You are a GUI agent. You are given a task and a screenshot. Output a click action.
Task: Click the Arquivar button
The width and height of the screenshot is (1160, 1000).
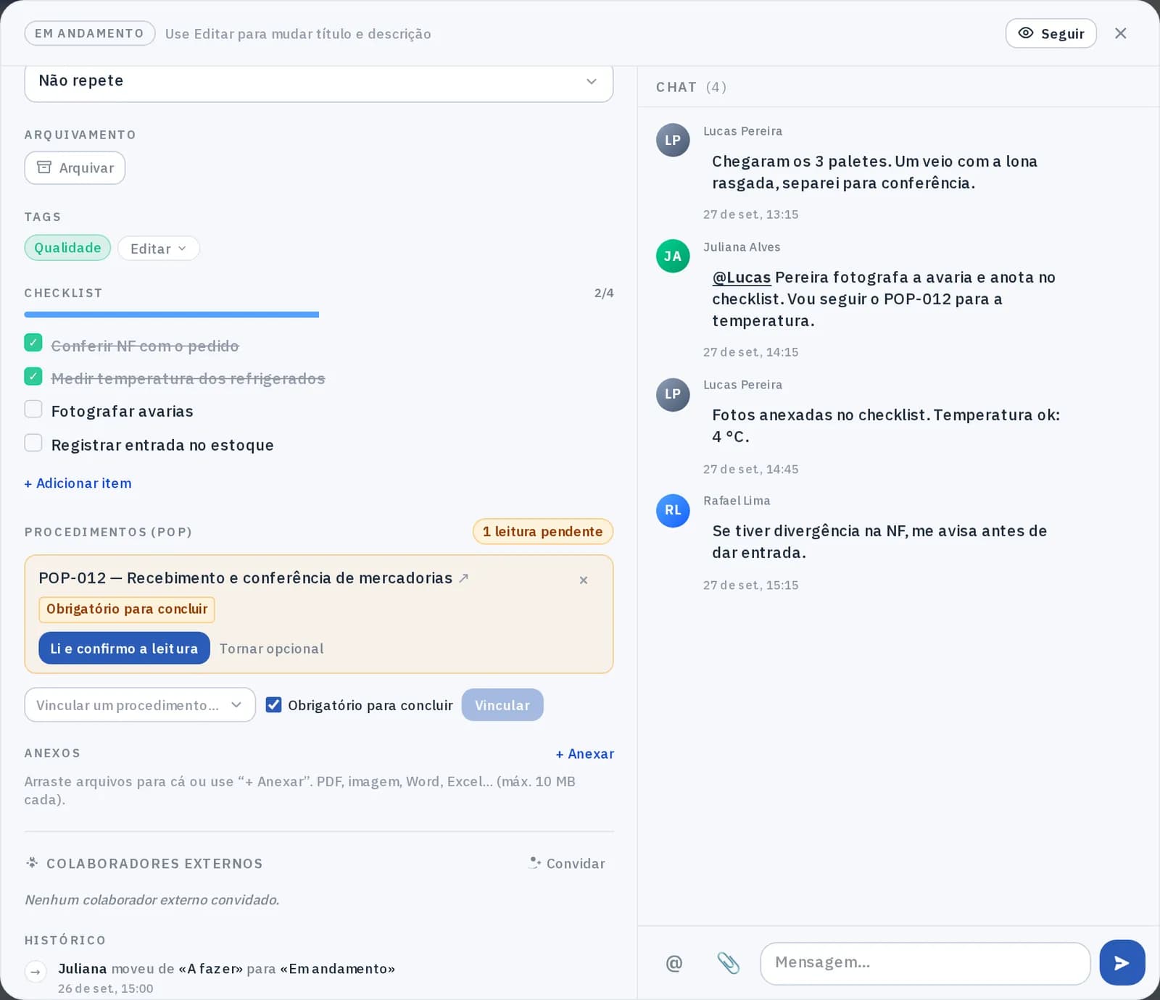pos(75,167)
